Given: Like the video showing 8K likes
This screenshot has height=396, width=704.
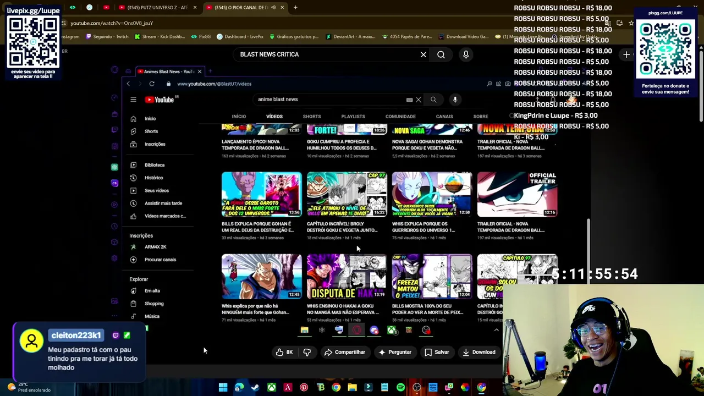Looking at the screenshot, I should (x=284, y=352).
